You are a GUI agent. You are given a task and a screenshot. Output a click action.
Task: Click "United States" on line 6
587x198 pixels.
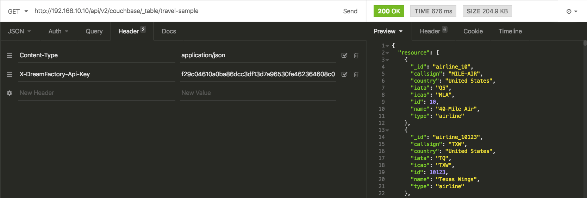pos(468,81)
